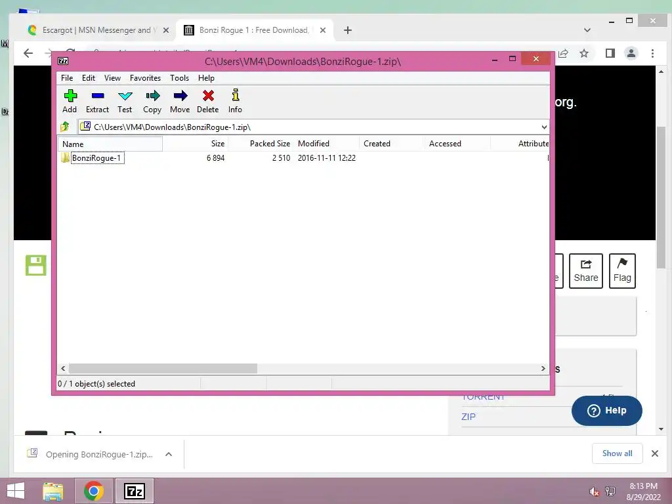The height and width of the screenshot is (504, 672).
Task: Sort by the Size column header
Action: pyautogui.click(x=195, y=144)
